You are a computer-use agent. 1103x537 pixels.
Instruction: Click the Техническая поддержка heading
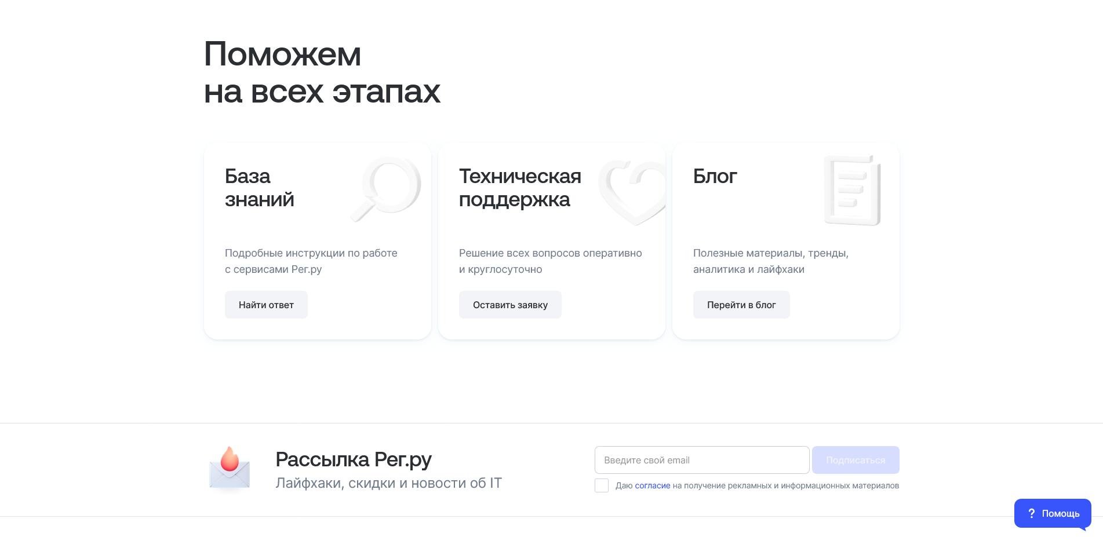tap(520, 188)
